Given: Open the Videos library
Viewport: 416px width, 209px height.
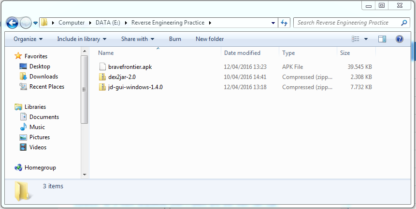Looking at the screenshot, I should (38, 147).
